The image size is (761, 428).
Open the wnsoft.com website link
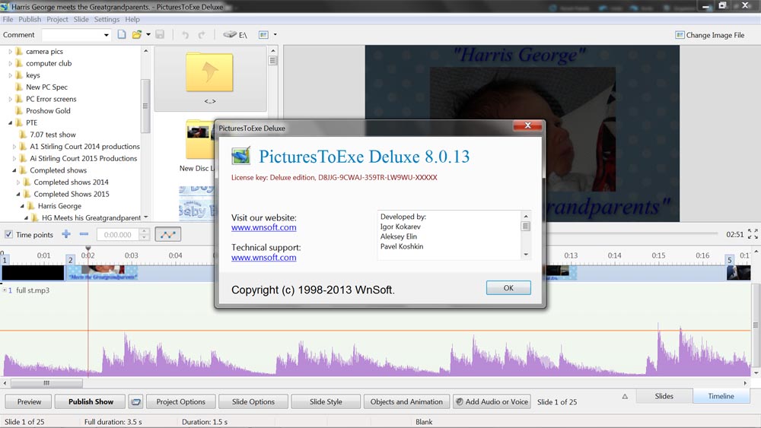(263, 227)
